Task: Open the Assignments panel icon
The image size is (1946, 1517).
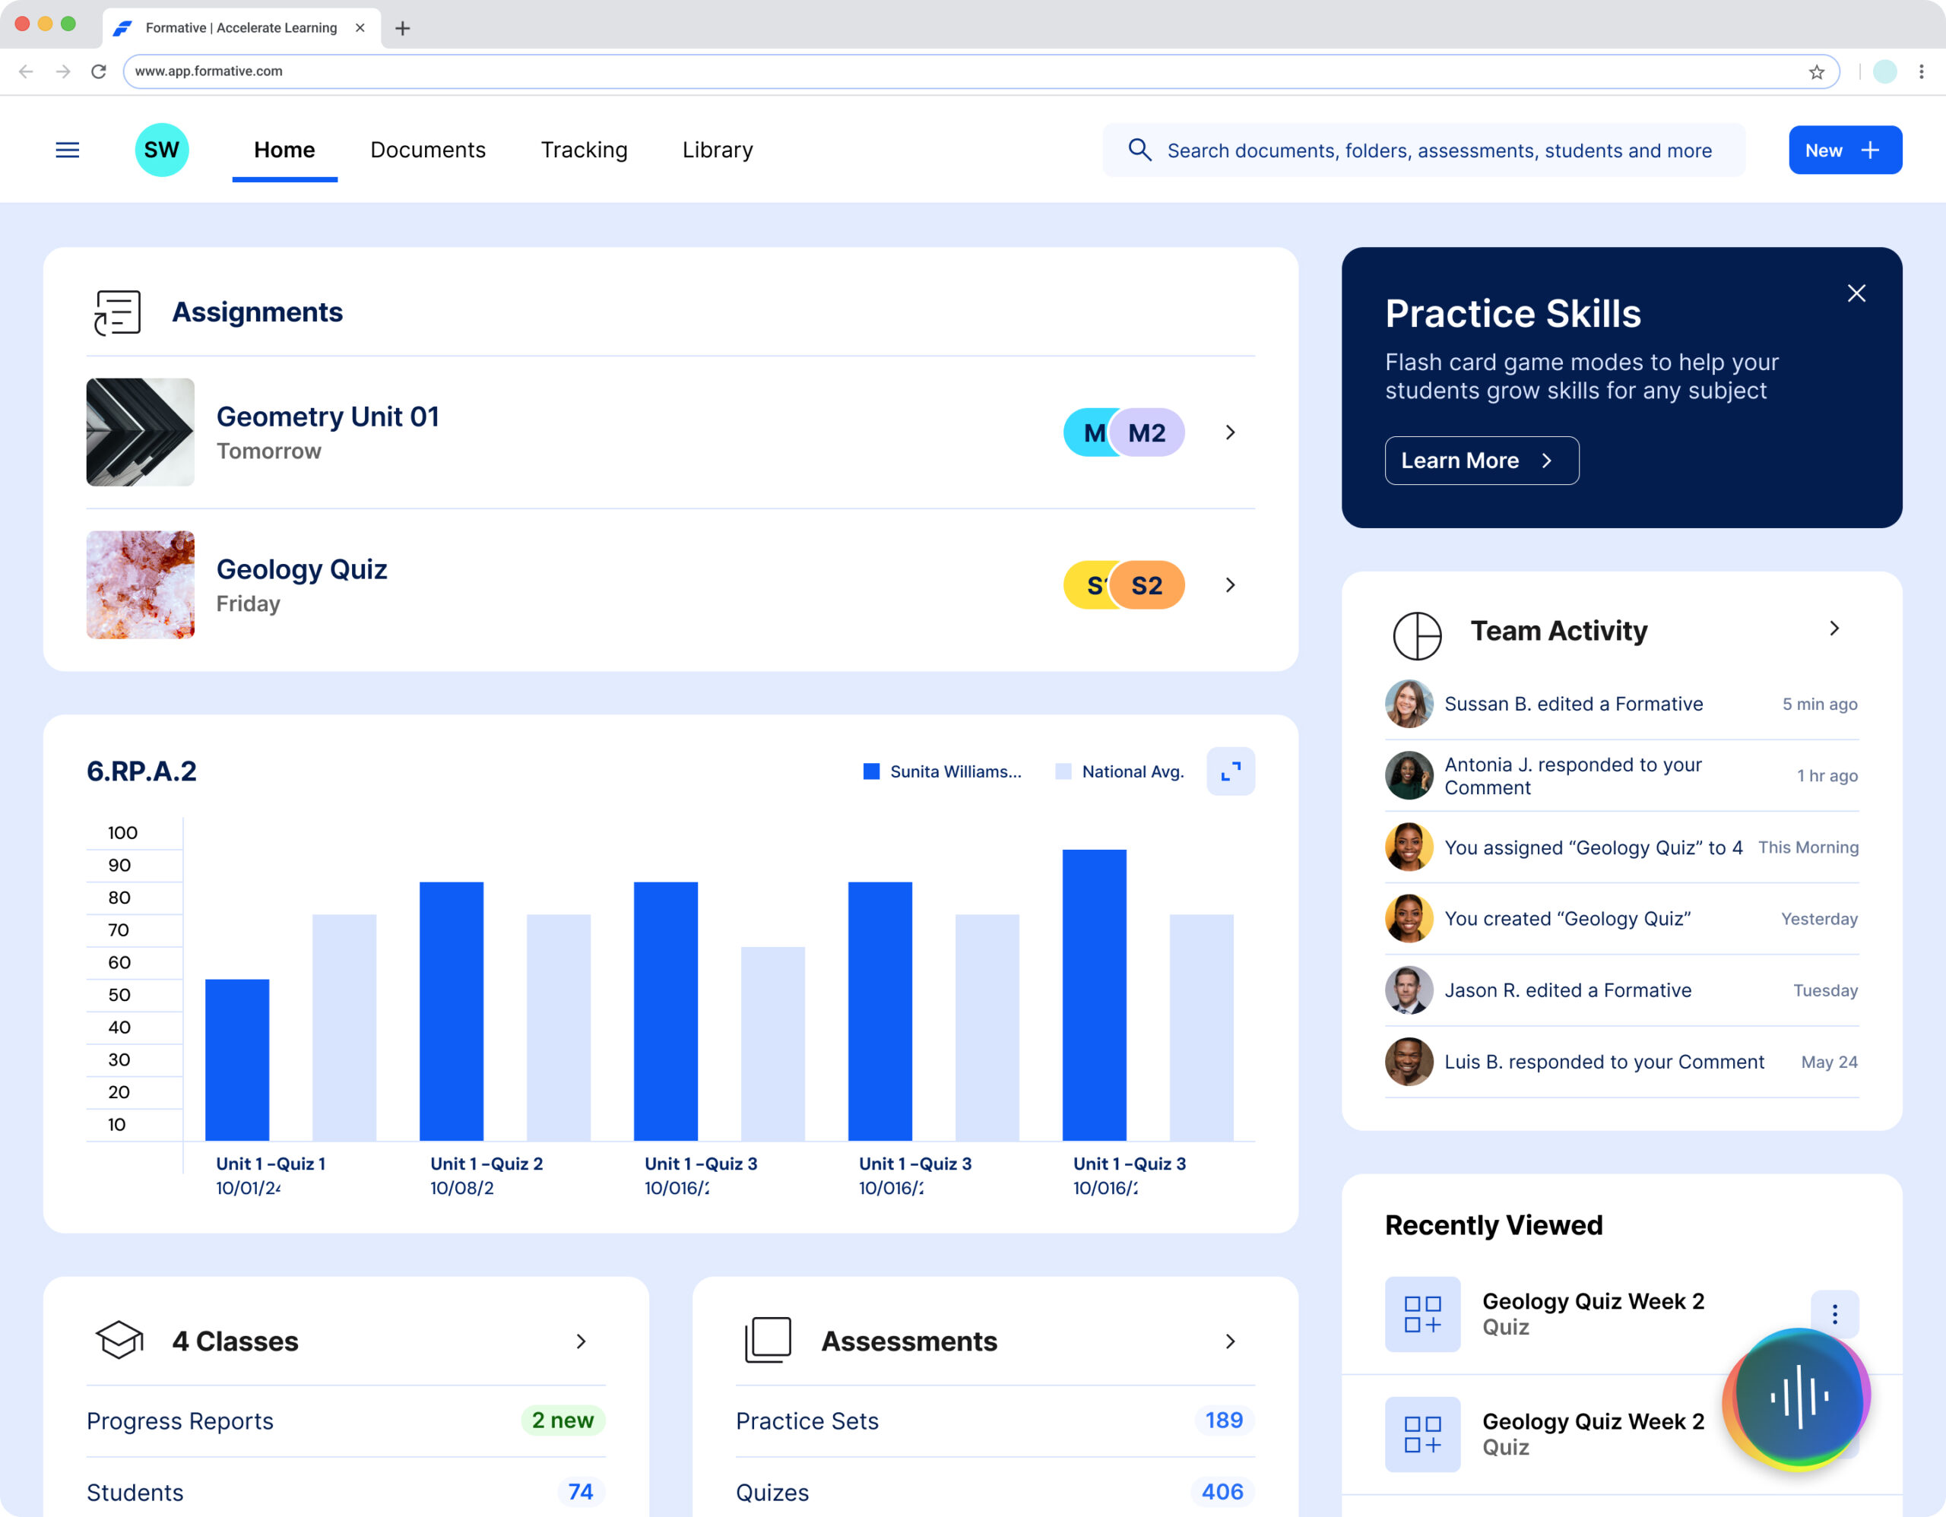Action: coord(117,312)
